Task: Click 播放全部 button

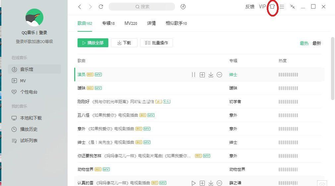Action: pyautogui.click(x=93, y=43)
